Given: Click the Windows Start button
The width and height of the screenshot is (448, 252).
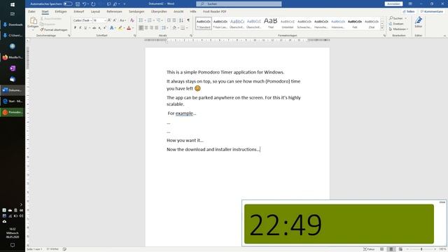Looking at the screenshot, I should click(x=13, y=5).
